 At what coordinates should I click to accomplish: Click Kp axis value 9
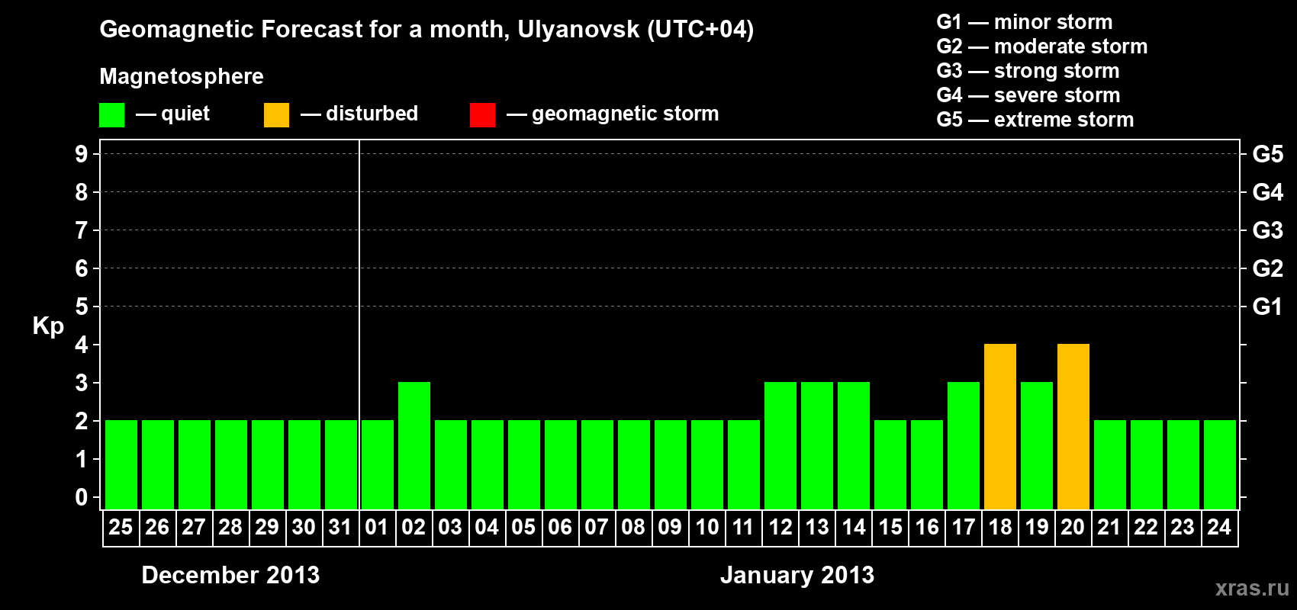(x=82, y=154)
